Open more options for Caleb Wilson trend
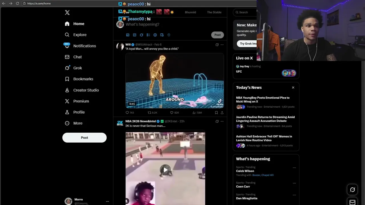 point(294,168)
